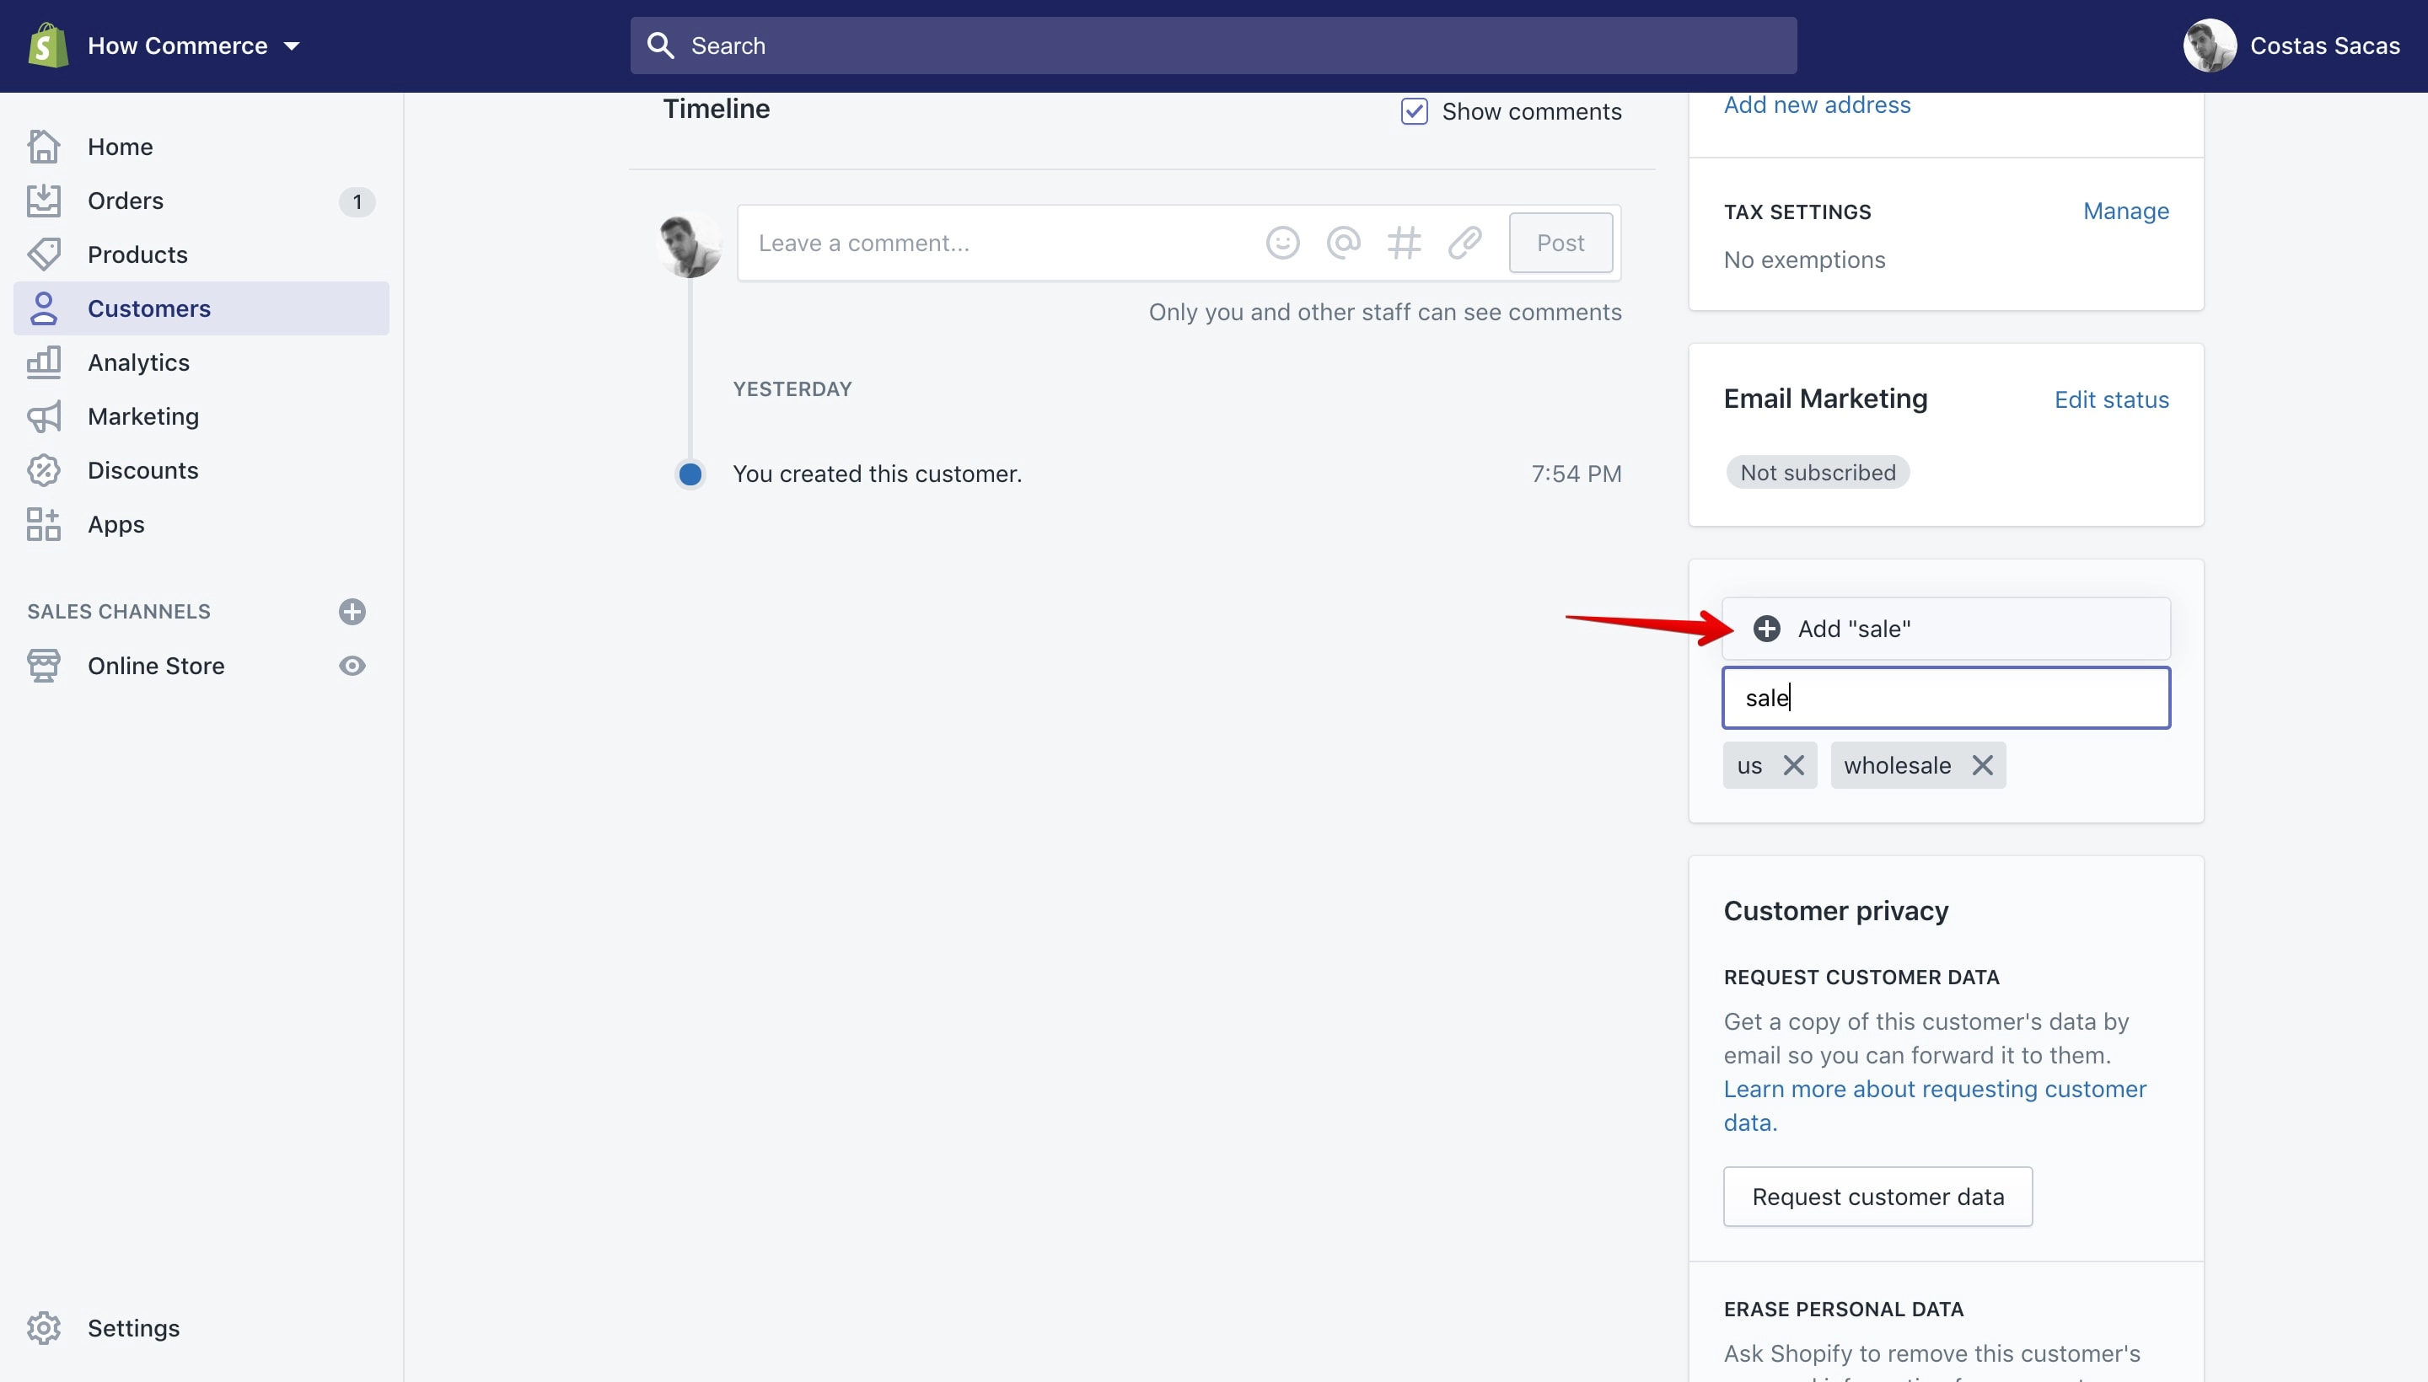
Task: Click the Post comment button
Action: [x=1561, y=243]
